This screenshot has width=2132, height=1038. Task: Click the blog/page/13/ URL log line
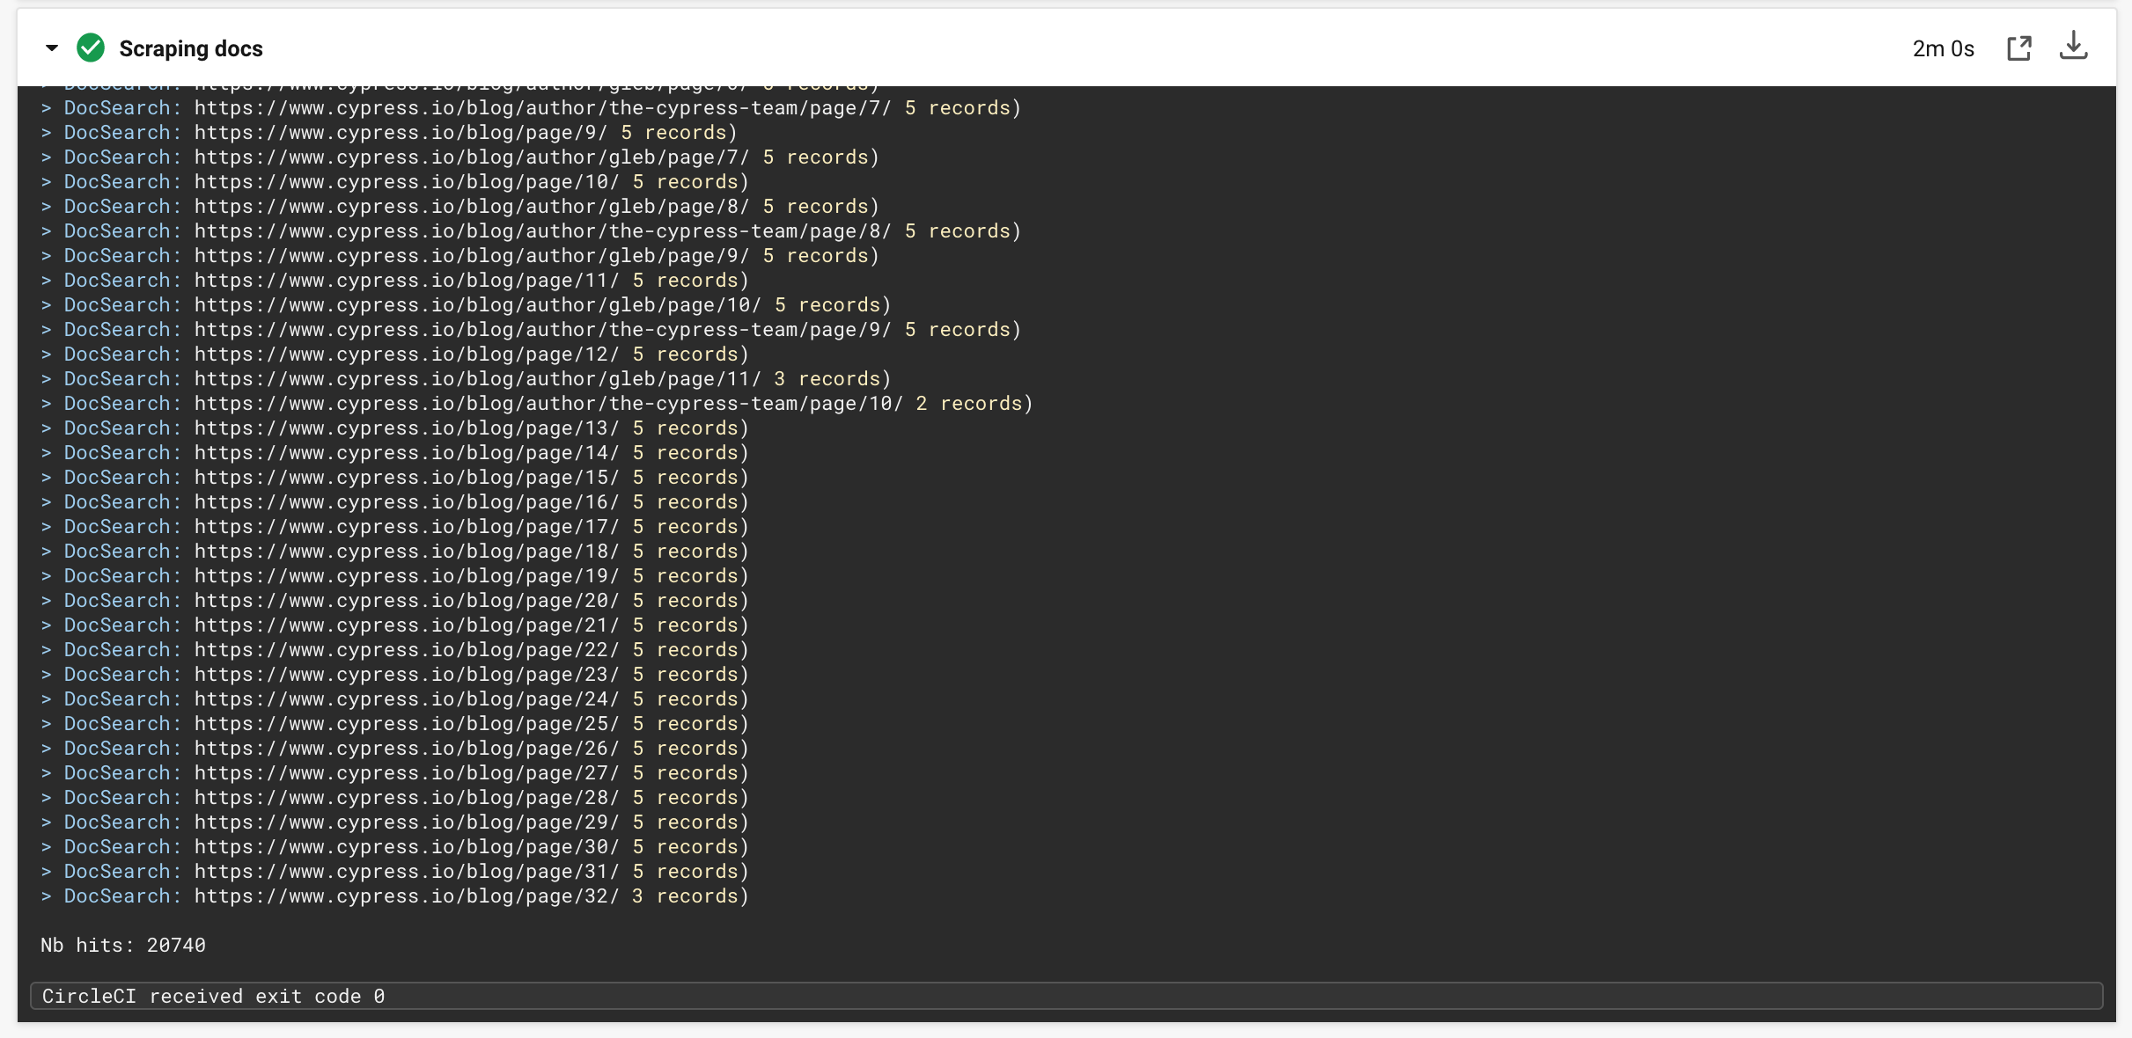click(x=407, y=428)
